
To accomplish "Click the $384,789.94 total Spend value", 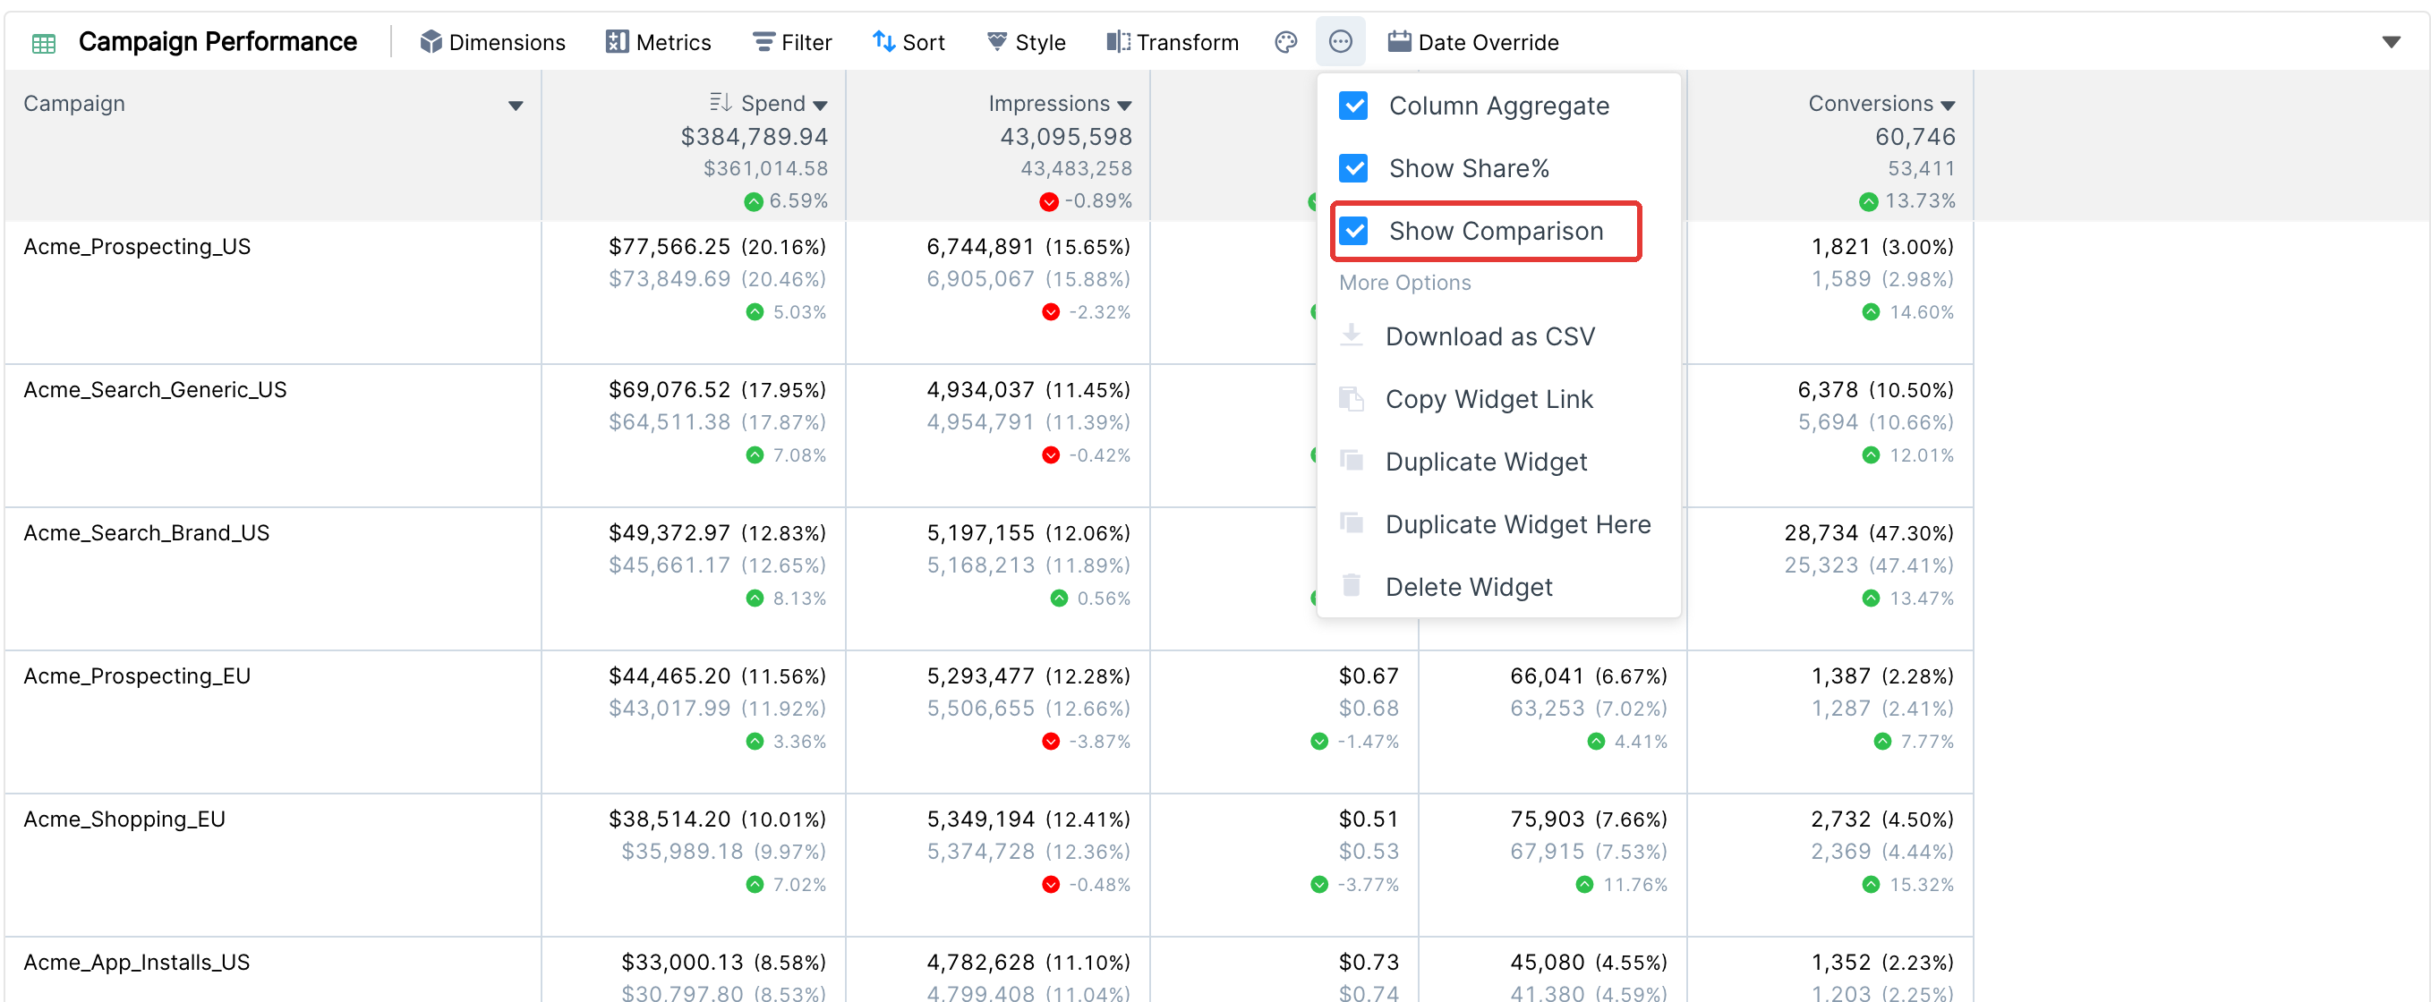I will point(754,137).
